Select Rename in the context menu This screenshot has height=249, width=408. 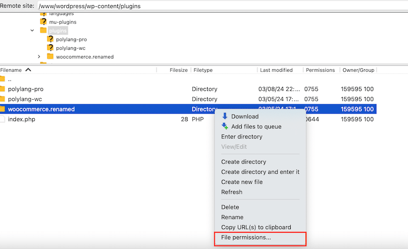(232, 217)
